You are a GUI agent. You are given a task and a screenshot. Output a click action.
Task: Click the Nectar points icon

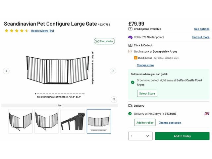[130, 37]
